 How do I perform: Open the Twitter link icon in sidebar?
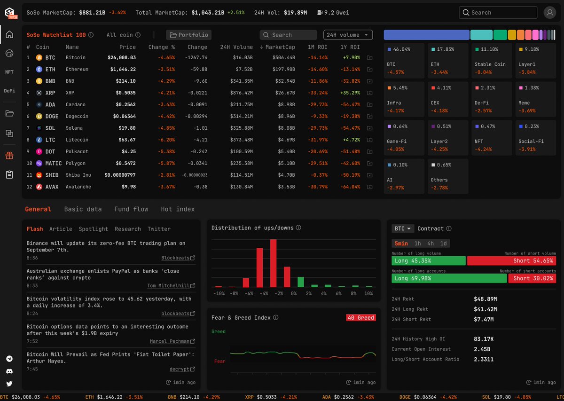coord(9,384)
